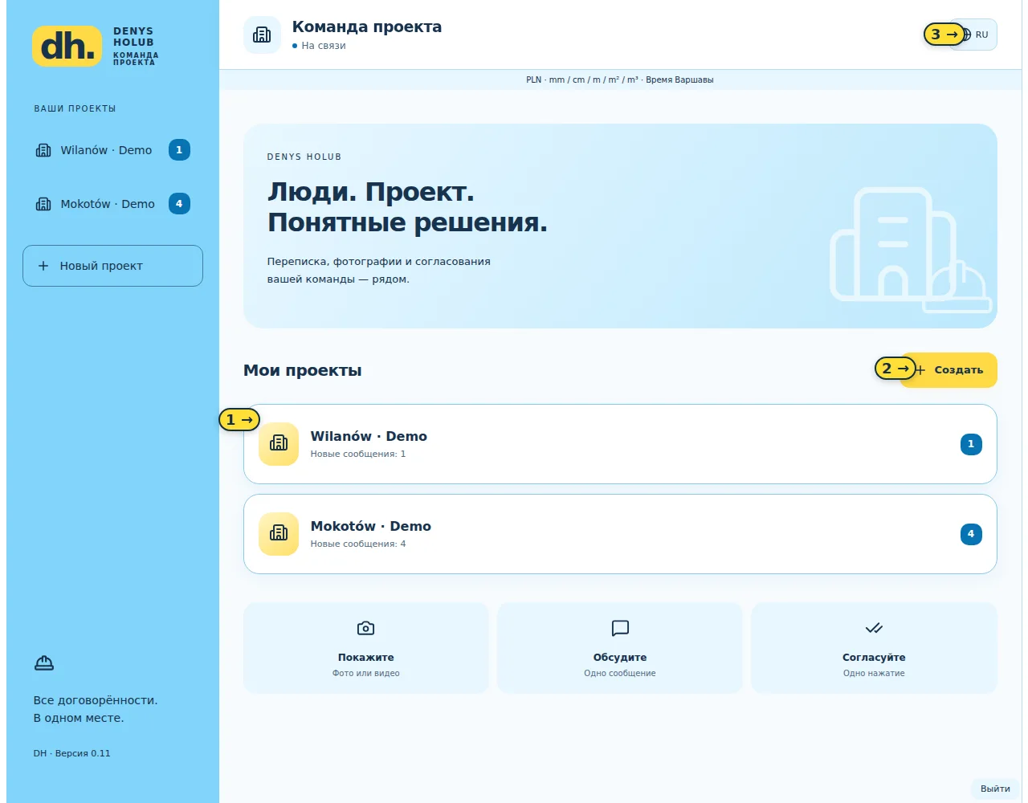Click Одно сообщение caption
This screenshot has height=803, width=1028.
coord(620,674)
